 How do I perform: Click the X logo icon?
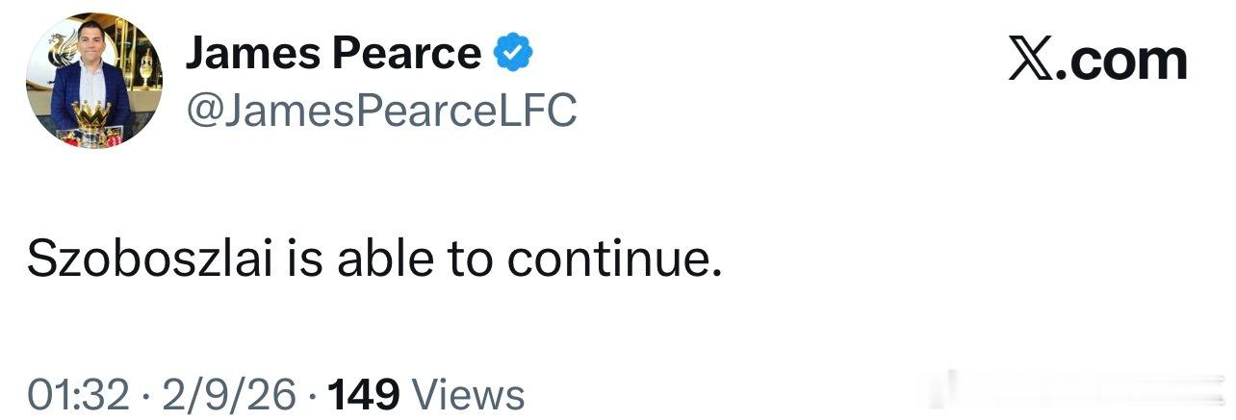pyautogui.click(x=1029, y=60)
